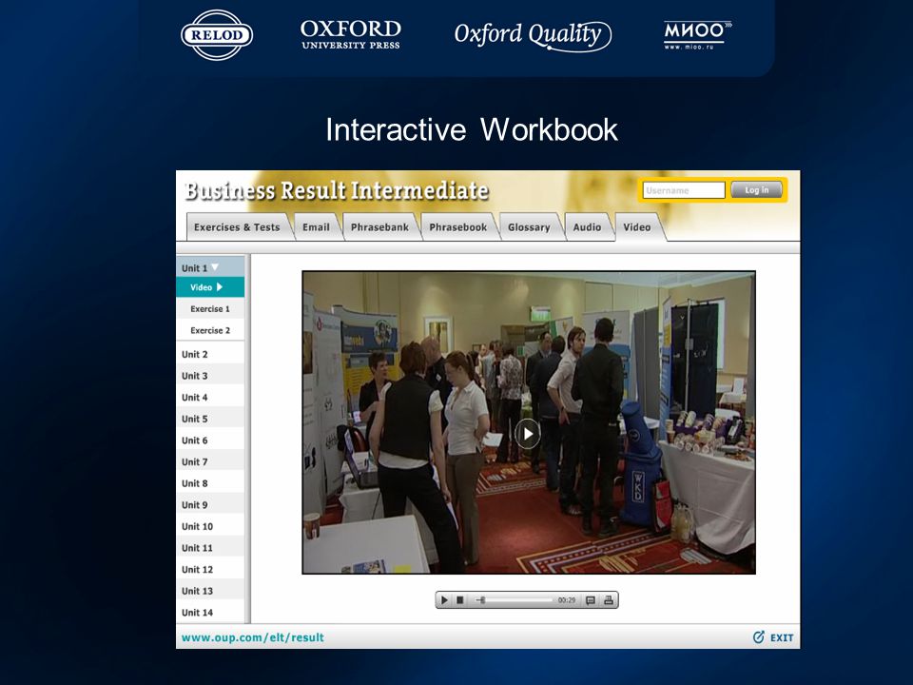The height and width of the screenshot is (685, 913).
Task: Open the Email tab
Action: point(316,227)
